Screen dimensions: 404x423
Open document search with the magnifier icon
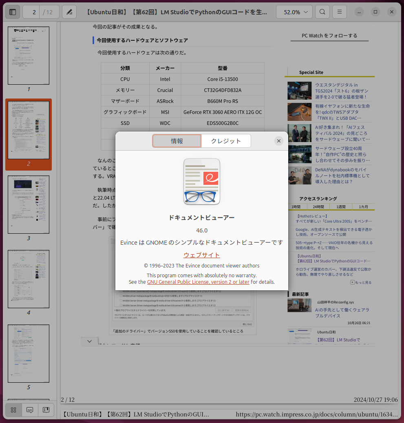(322, 12)
